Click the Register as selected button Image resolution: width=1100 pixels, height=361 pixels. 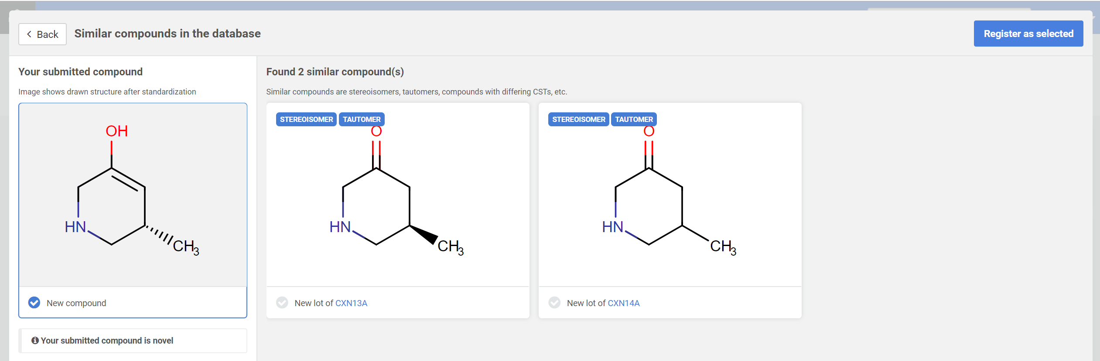pos(1028,34)
